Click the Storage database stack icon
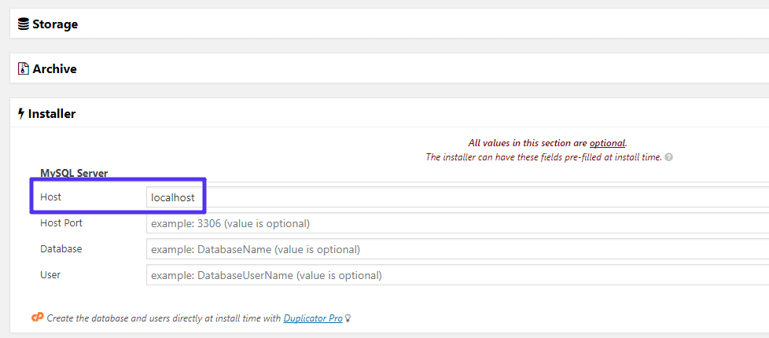Viewport: 769px width, 338px height. (24, 24)
